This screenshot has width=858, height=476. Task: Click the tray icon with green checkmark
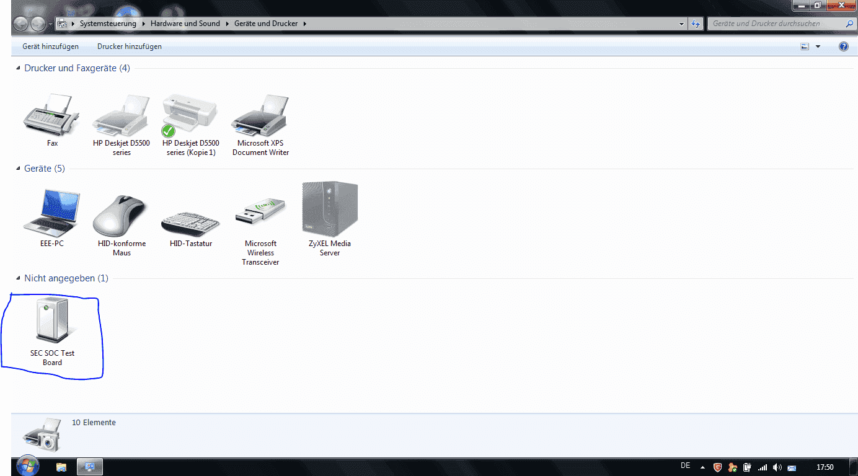pos(733,467)
